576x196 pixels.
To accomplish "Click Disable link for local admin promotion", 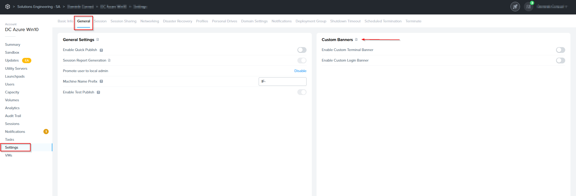I will [300, 71].
